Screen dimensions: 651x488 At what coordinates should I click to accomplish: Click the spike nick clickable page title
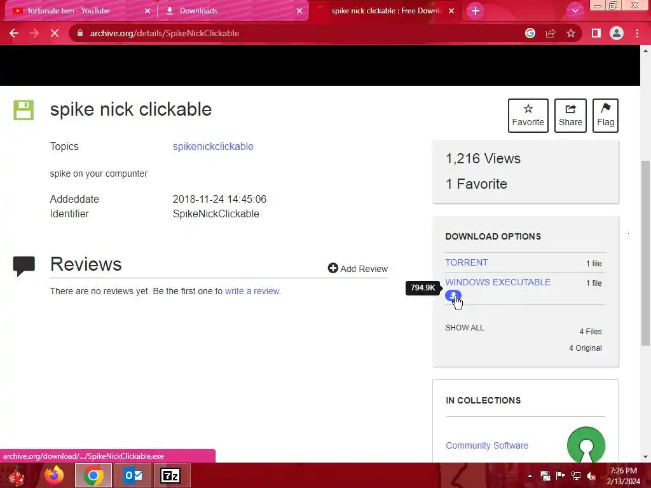(x=131, y=109)
